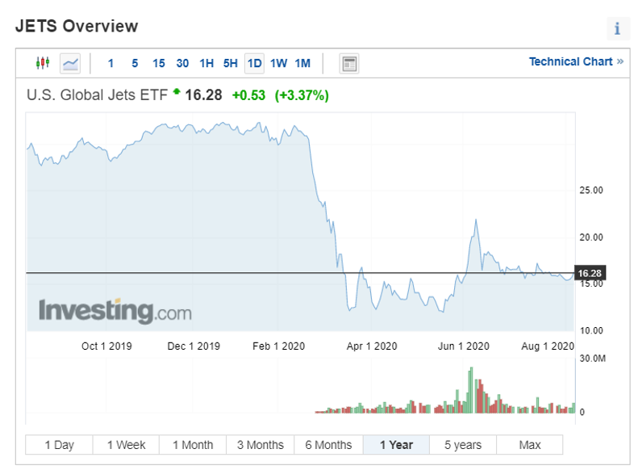Image resolution: width=638 pixels, height=470 pixels.
Task: Show the 1 Month range
Action: coord(193,445)
